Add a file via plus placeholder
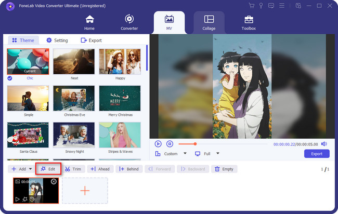The width and height of the screenshot is (338, 214). click(x=85, y=191)
